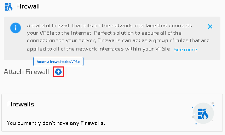Click the 'Attach a firewall to this VPSie' tooltip
Image resolution: width=225 pixels, height=135 pixels.
pyautogui.click(x=58, y=61)
